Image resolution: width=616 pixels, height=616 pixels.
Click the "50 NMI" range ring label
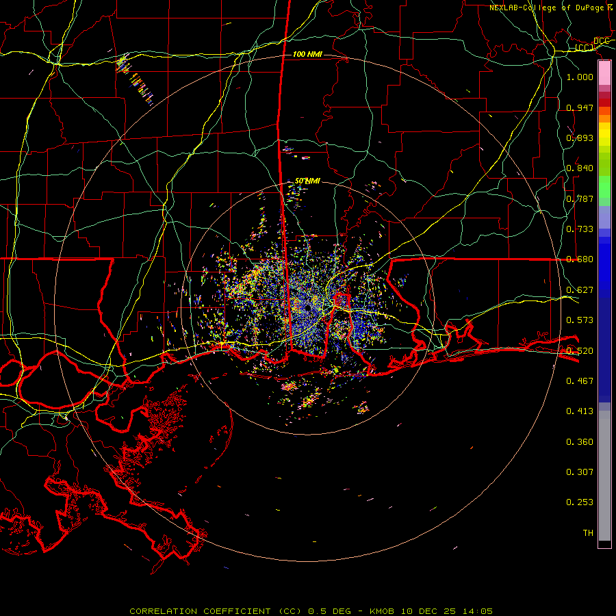click(x=307, y=181)
